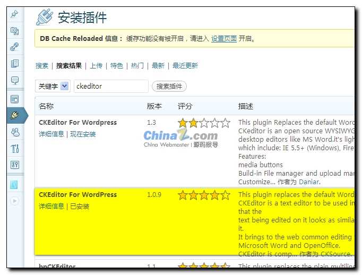Open 详细信息 for CKEditor For WordPress 1.0.9

point(51,206)
